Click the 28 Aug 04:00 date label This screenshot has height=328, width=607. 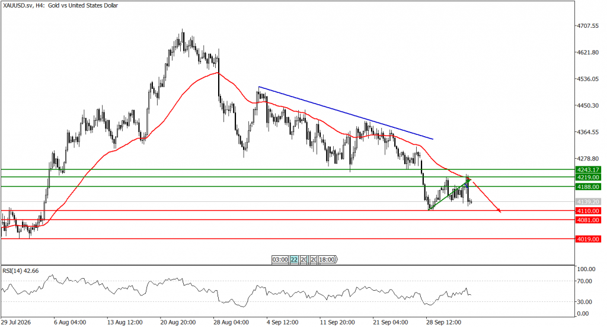click(x=231, y=322)
